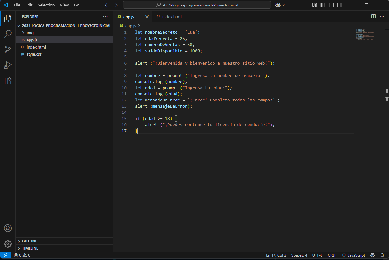The width and height of the screenshot is (389, 260).
Task: Click Ln 17, Col 2 in status bar
Action: click(x=276, y=255)
